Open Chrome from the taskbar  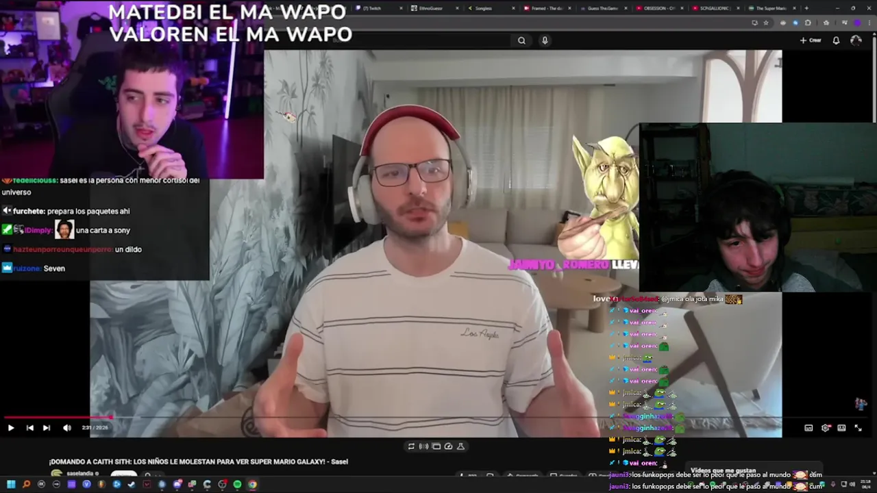point(252,485)
